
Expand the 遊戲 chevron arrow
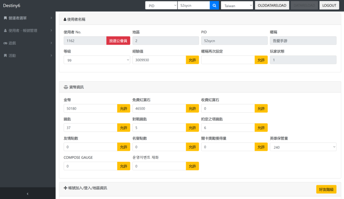click(51, 43)
